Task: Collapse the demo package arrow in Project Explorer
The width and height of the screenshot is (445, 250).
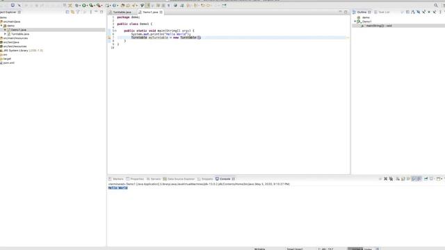Action: [1, 26]
